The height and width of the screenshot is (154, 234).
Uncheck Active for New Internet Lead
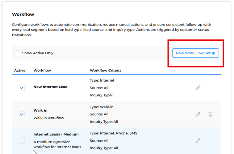(x=22, y=88)
